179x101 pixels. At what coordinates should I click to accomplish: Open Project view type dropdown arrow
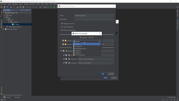(x=12, y=10)
